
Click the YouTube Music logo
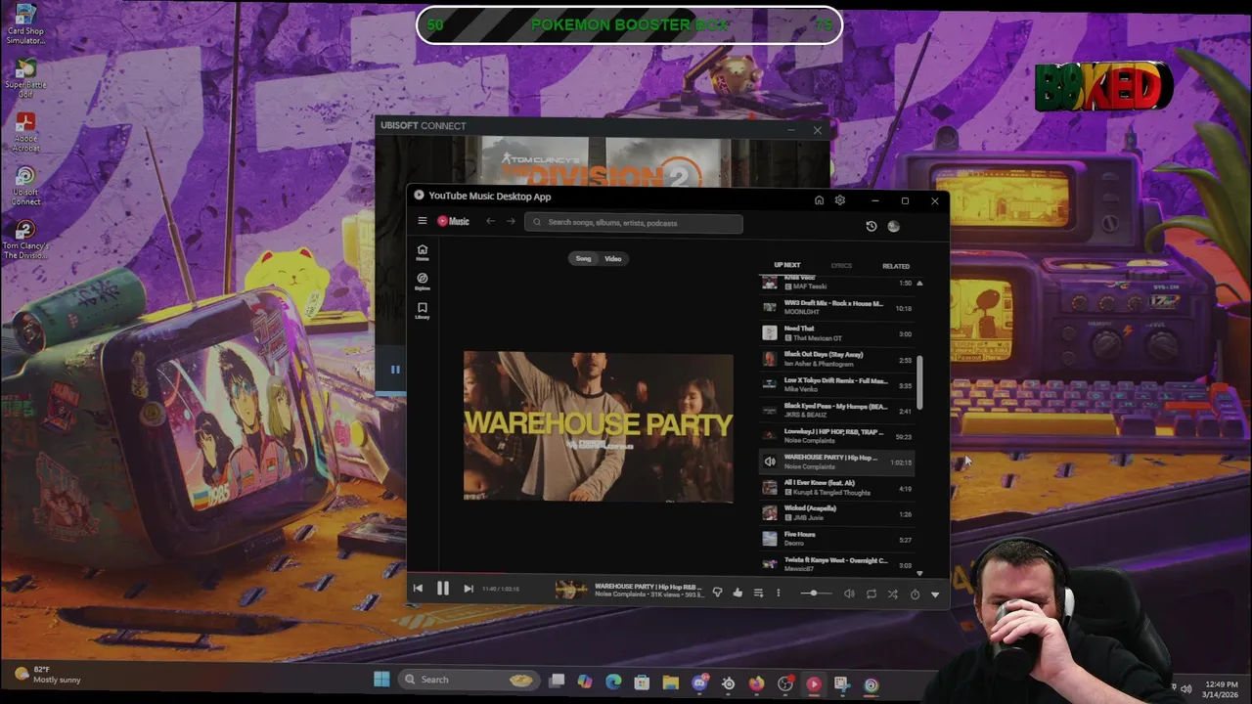pyautogui.click(x=453, y=221)
